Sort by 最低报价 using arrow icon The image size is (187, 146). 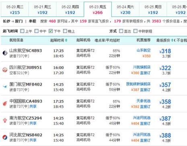[x=172, y=40]
